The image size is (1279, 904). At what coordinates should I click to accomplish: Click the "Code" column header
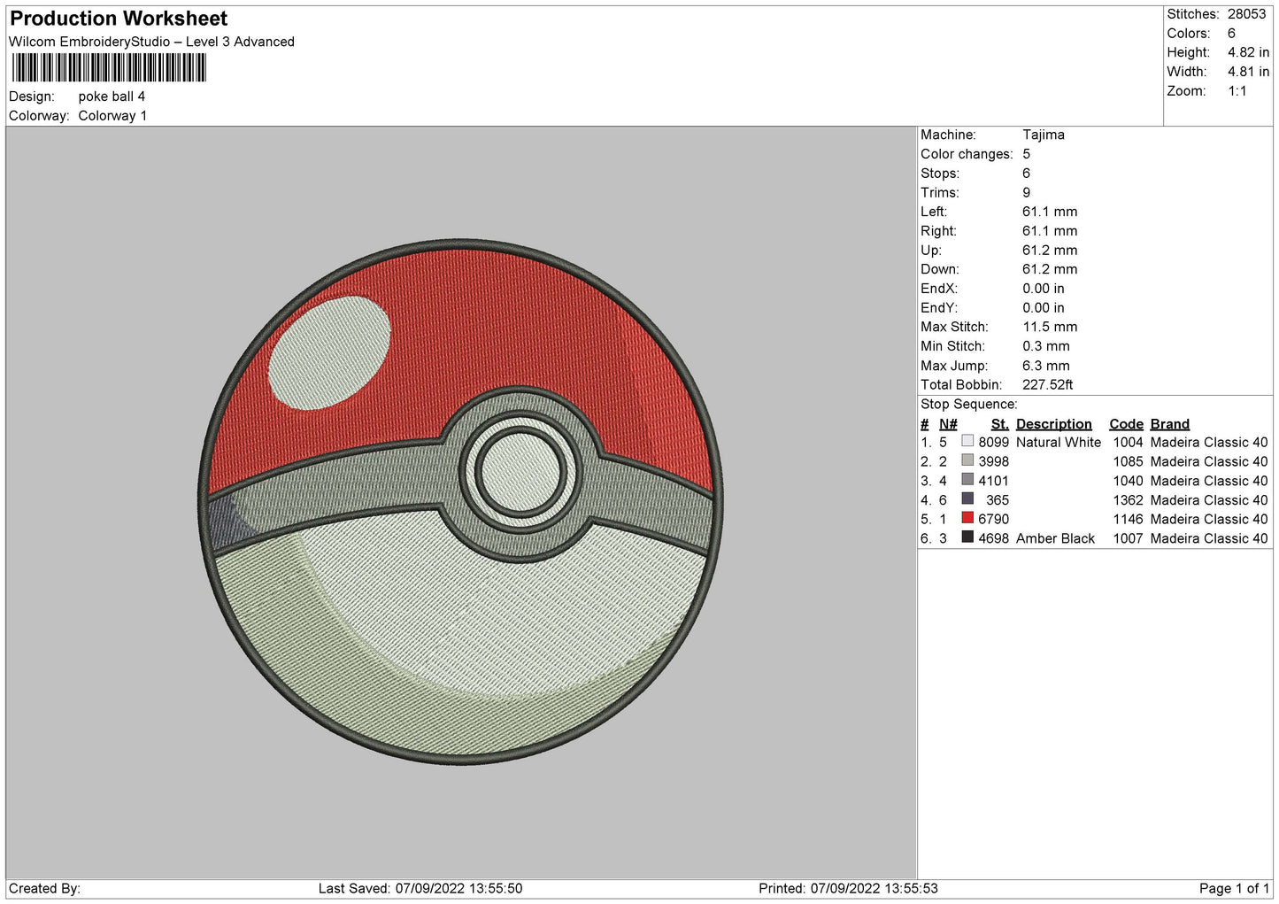coord(1126,424)
